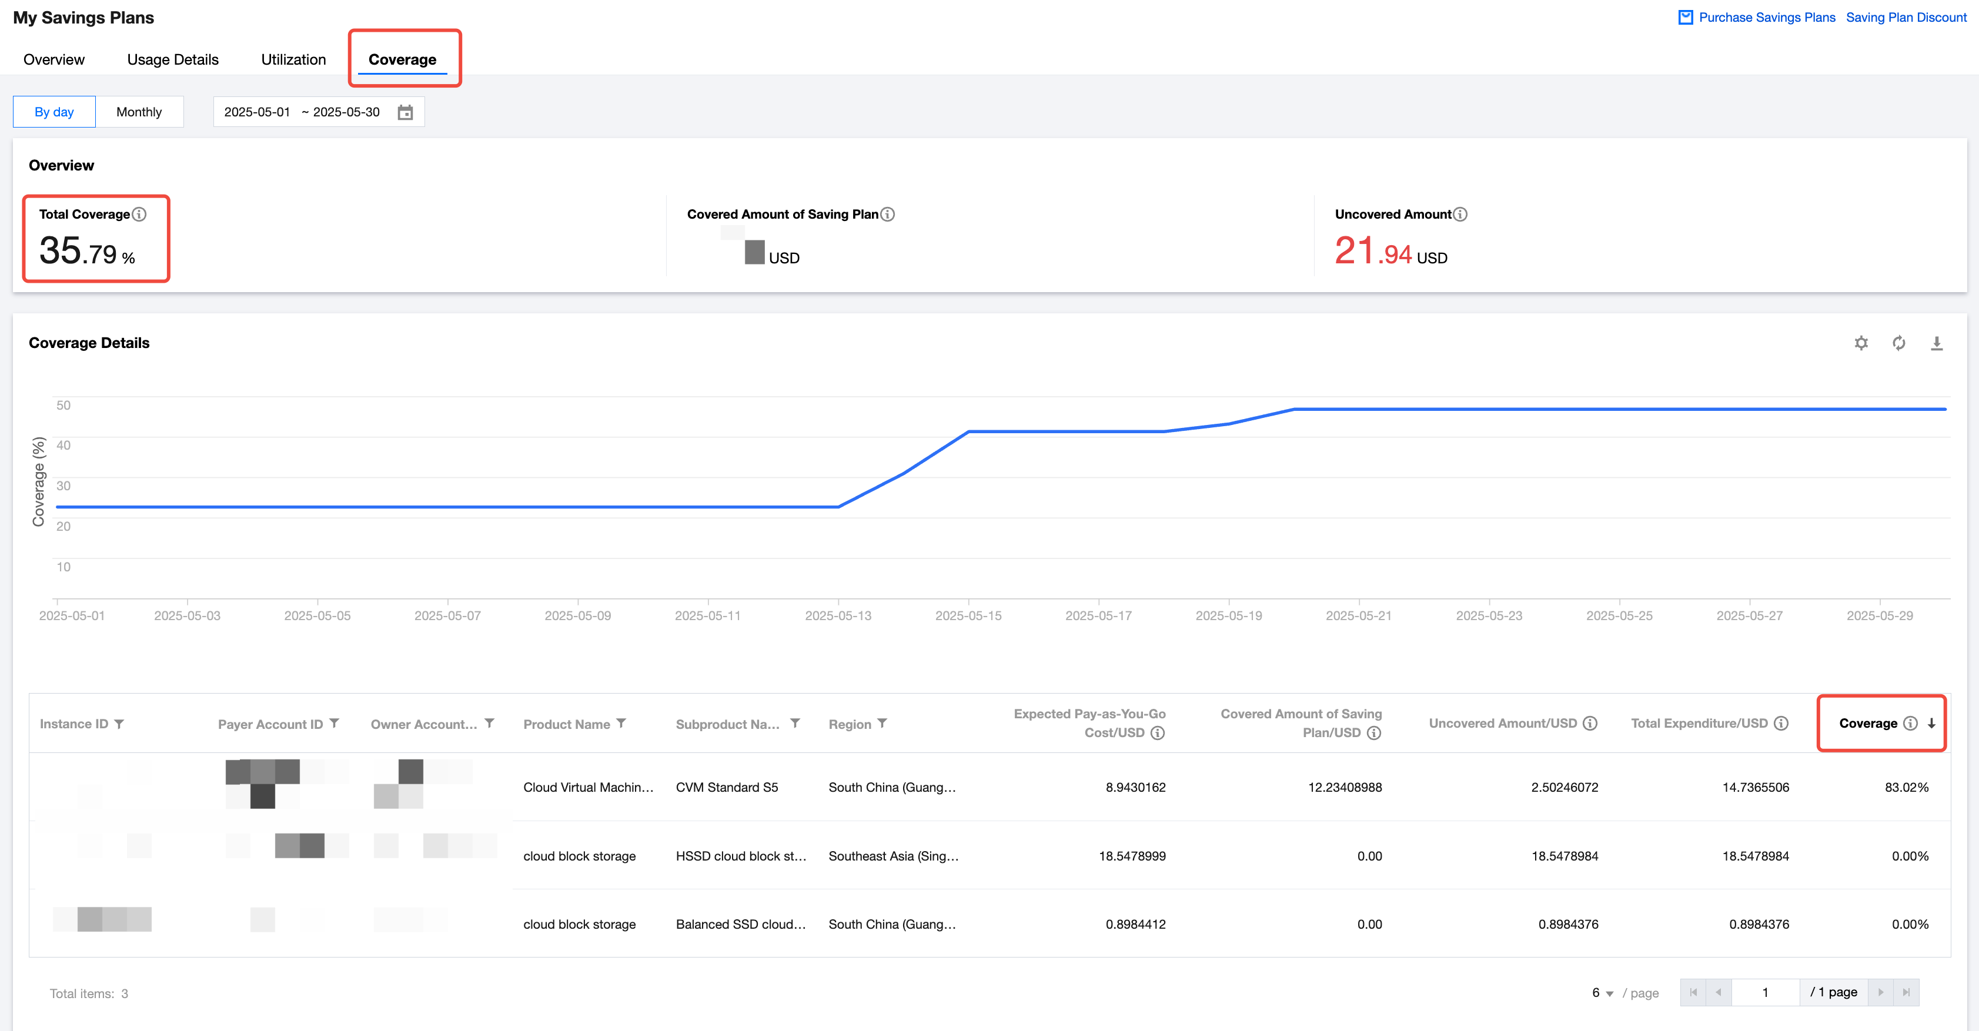Click the refresh icon in Coverage Details
The image size is (1979, 1031).
pos(1898,343)
